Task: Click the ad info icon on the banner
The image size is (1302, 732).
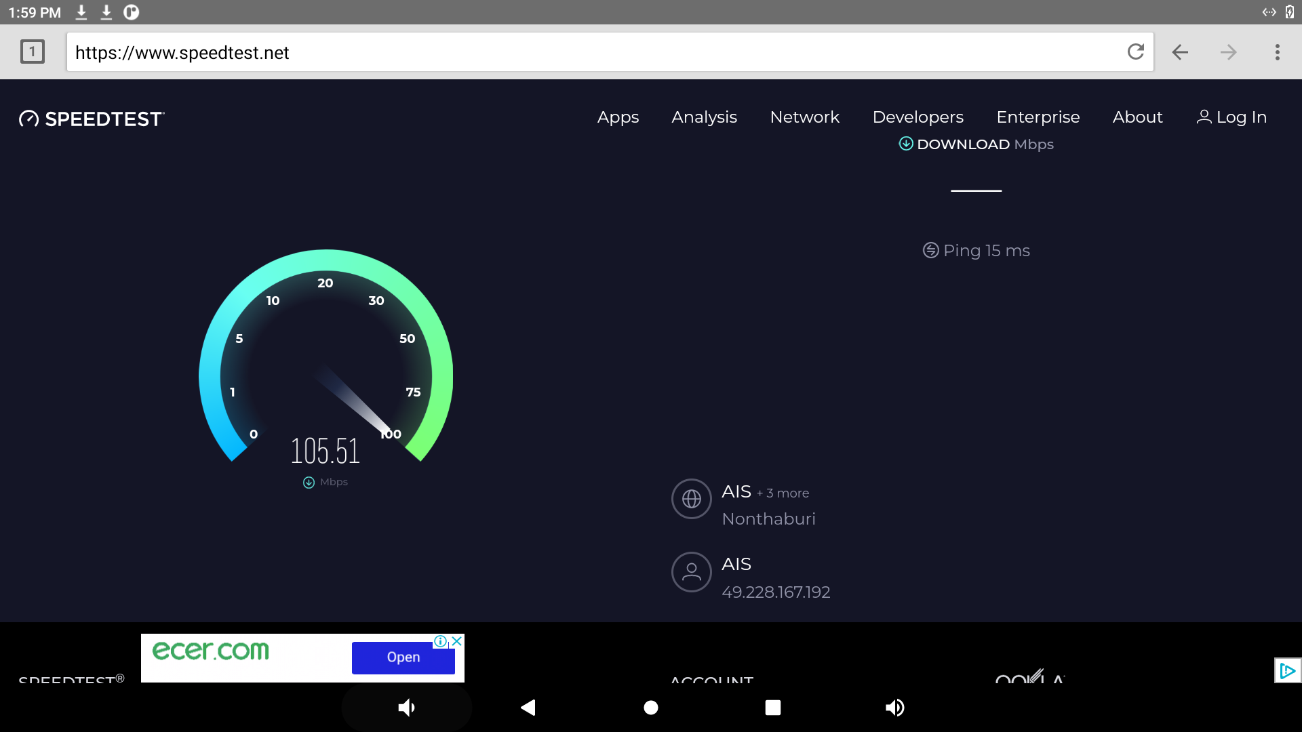Action: [440, 641]
